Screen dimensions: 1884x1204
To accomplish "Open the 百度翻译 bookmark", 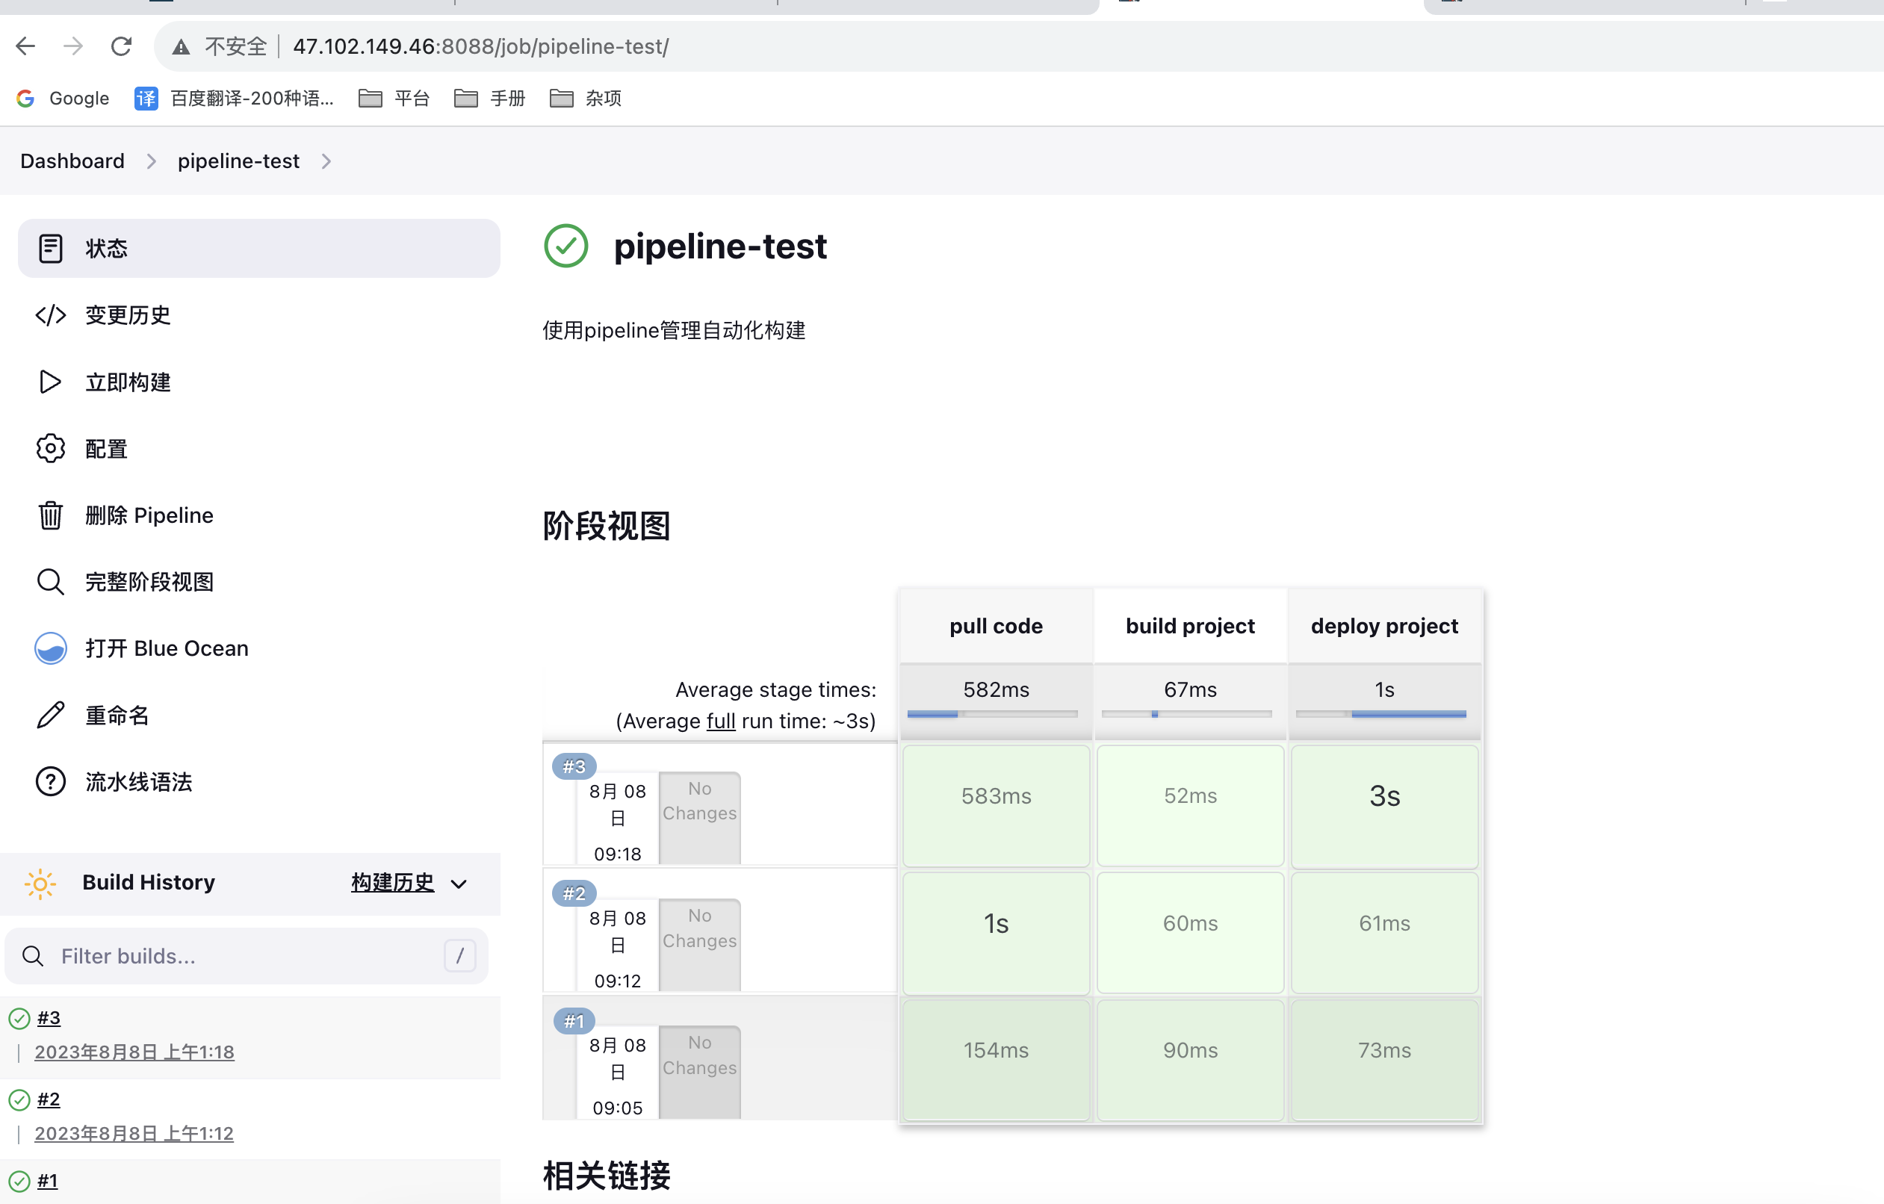I will 234,98.
